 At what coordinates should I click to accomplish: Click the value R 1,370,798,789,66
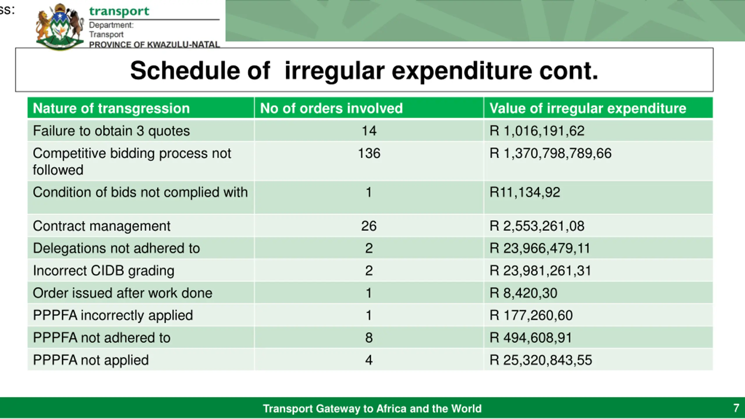550,153
